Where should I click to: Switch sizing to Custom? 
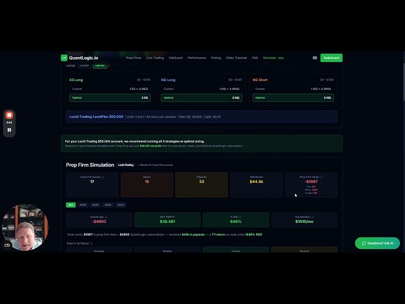84,66
